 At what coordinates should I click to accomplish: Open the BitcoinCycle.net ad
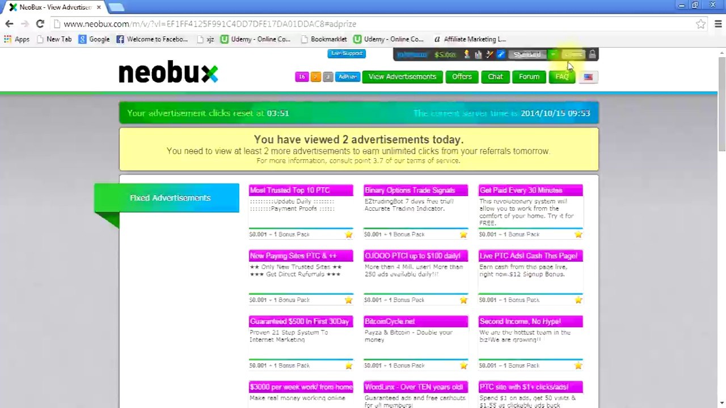416,321
